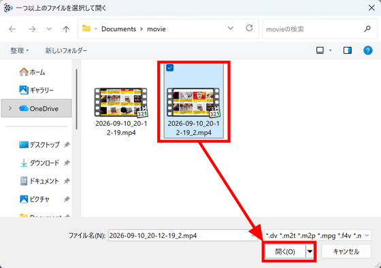Navigate up one folder level
The width and height of the screenshot is (381, 268).
pos(66,29)
